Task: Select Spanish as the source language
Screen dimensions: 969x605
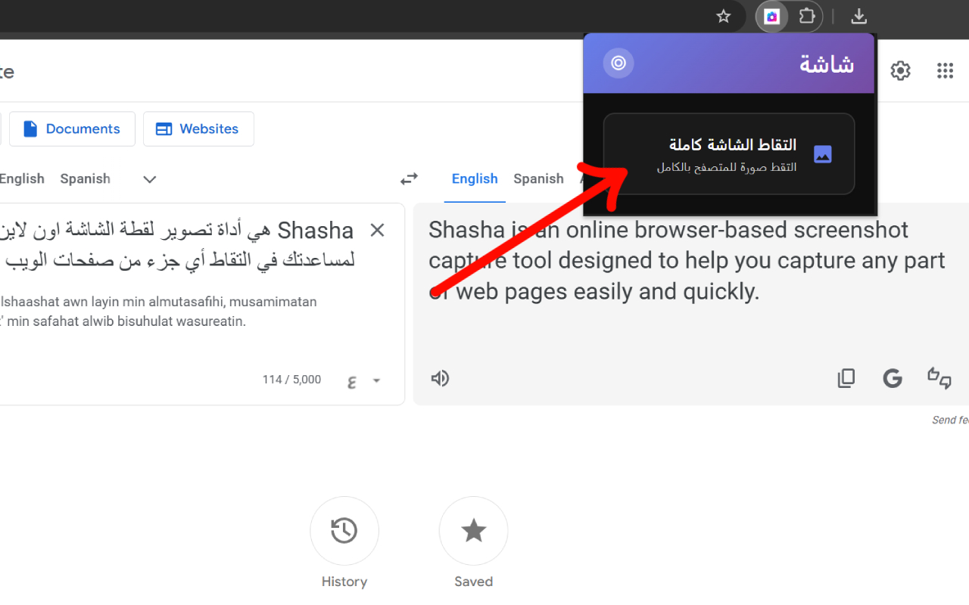Action: [x=86, y=178]
